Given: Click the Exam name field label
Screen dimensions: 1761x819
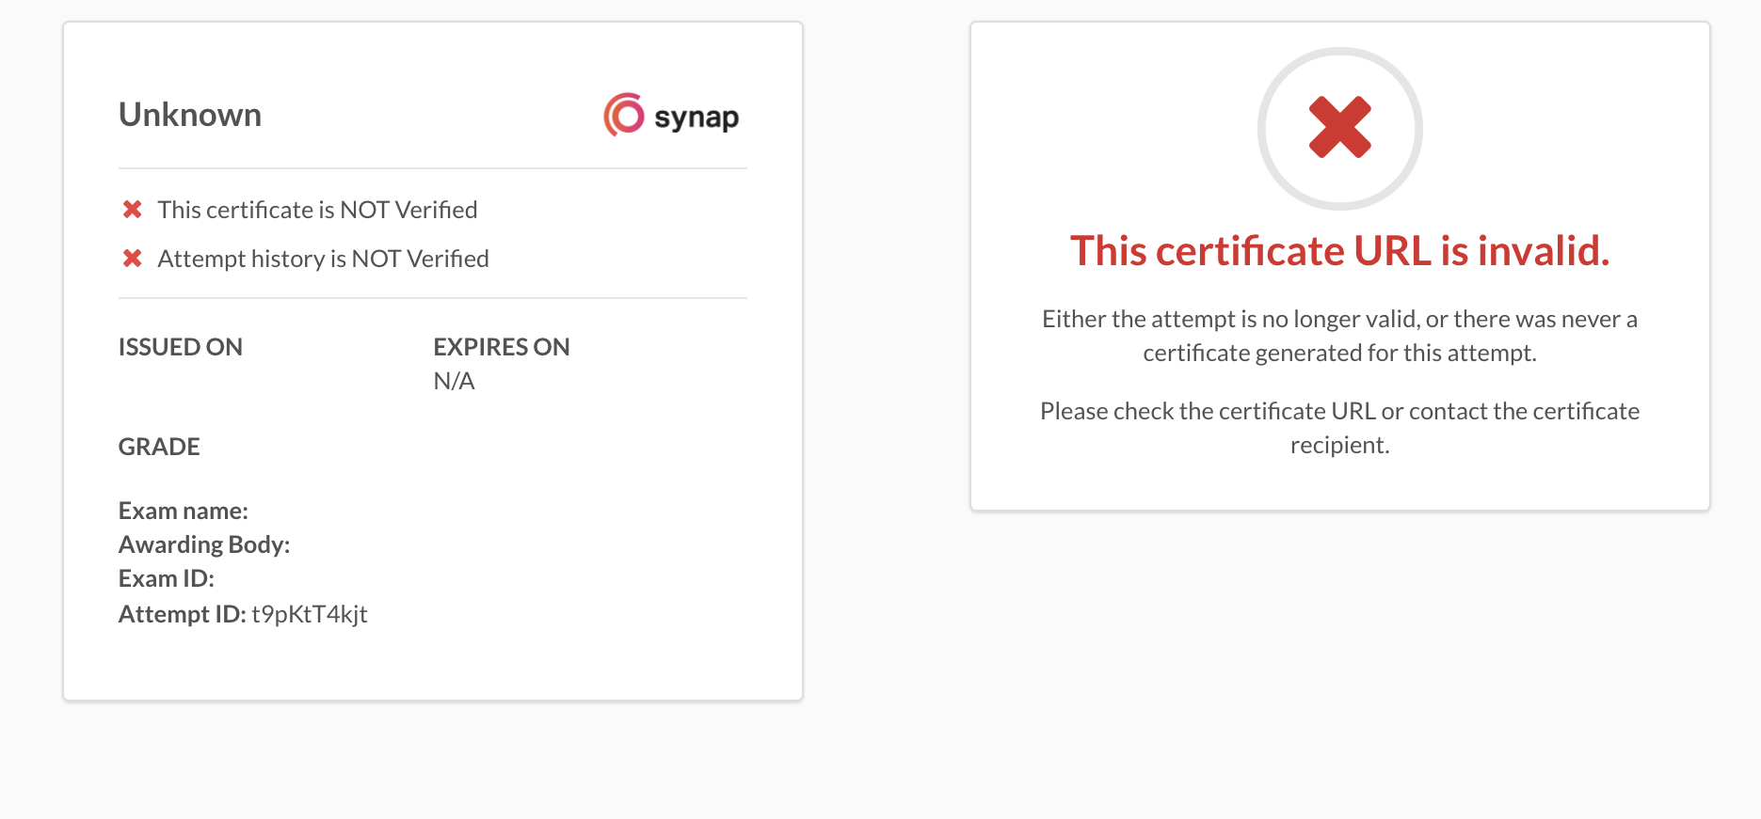Looking at the screenshot, I should (x=184, y=511).
